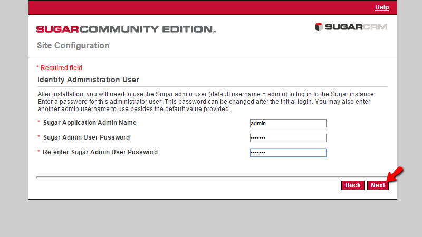The height and width of the screenshot is (237, 422).
Task: Click the Site Configuration heading
Action: pos(73,45)
